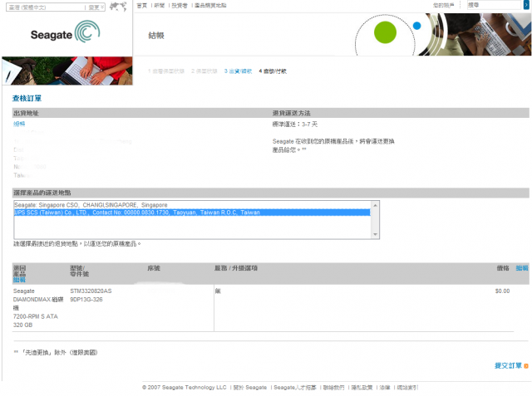Click the 標準運送：3-7 天 shipping text
The image size is (532, 396).
pyautogui.click(x=295, y=125)
